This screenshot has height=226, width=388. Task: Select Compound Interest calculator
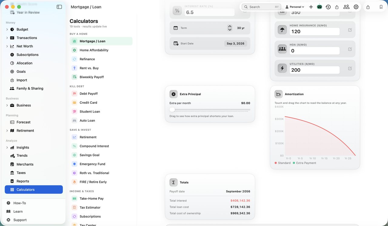pyautogui.click(x=101, y=146)
